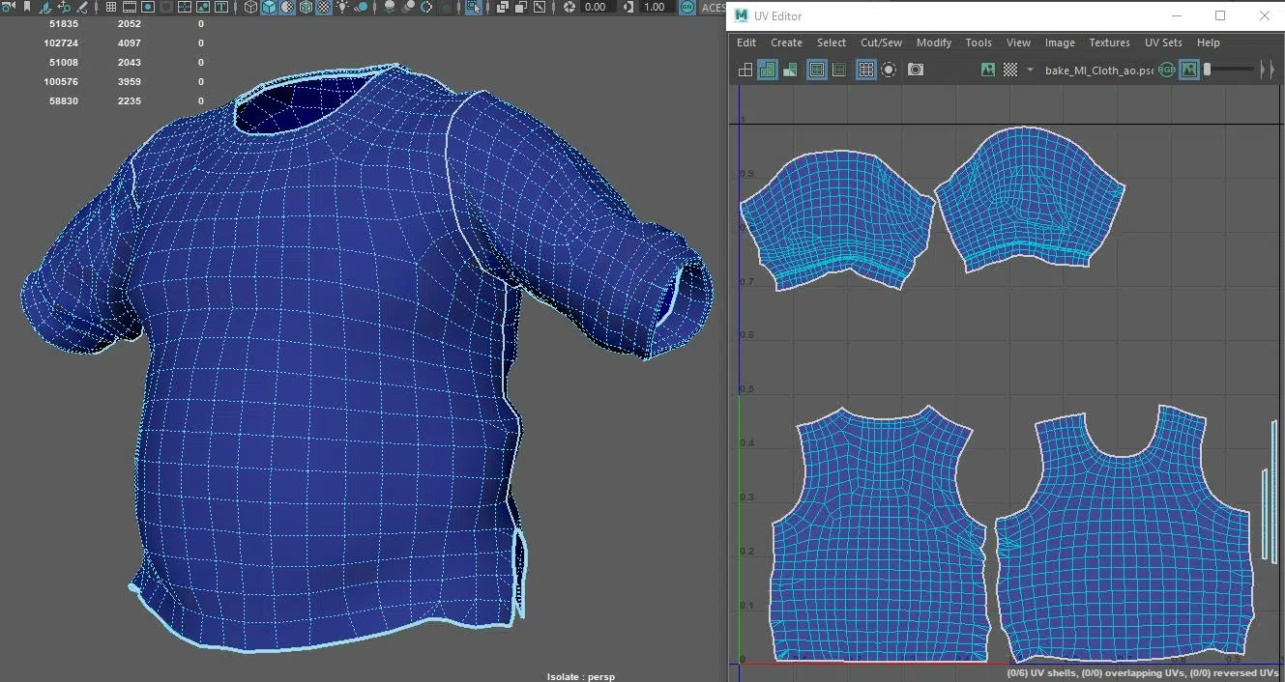Toggle RGB channel display in UV Editor
The image size is (1285, 682).
(x=1167, y=70)
